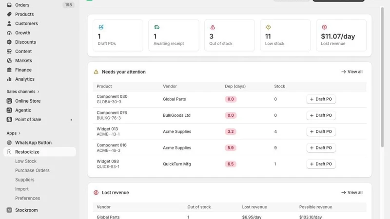Screen dimensions: 390x219
Task: Click the Products tag icon
Action: pyautogui.click(x=9, y=14)
